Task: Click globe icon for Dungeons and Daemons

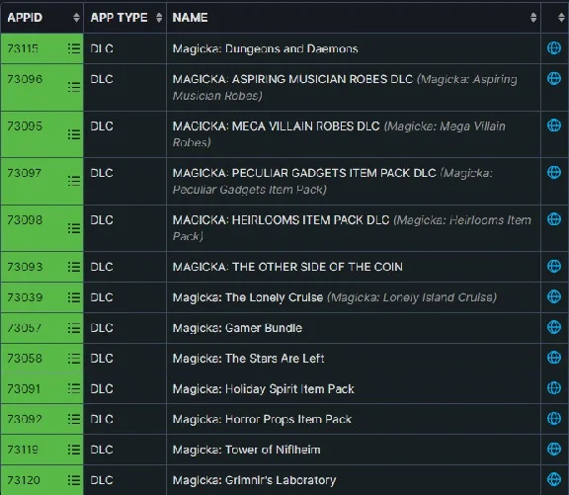Action: point(554,47)
